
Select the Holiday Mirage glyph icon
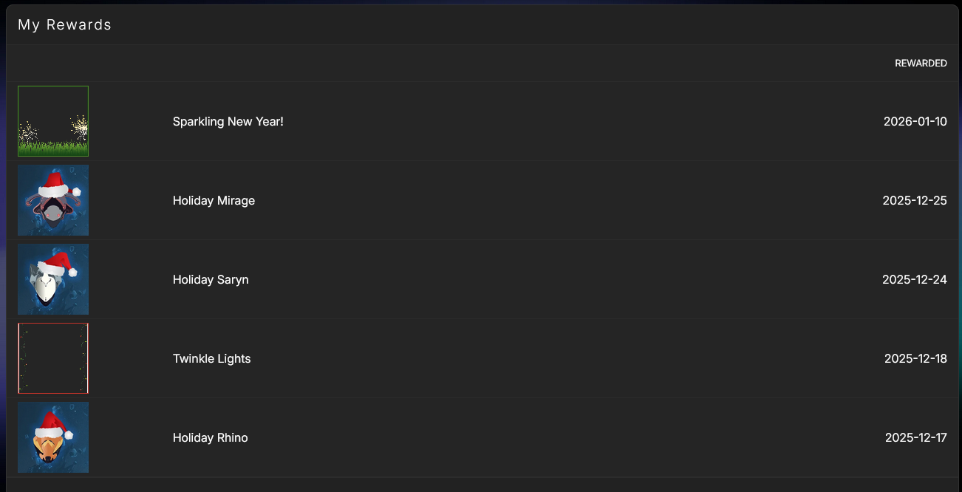(x=53, y=200)
